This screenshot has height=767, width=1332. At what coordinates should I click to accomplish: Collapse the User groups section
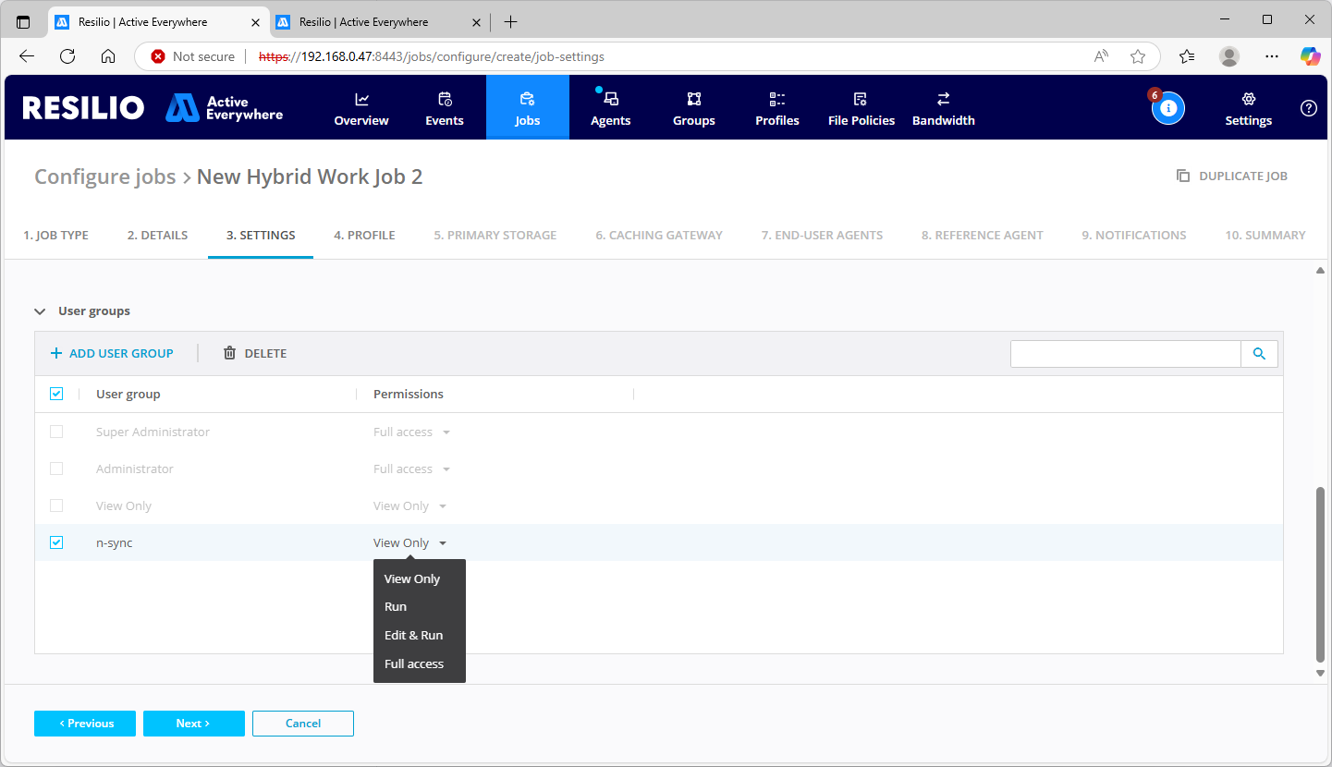[x=40, y=311]
